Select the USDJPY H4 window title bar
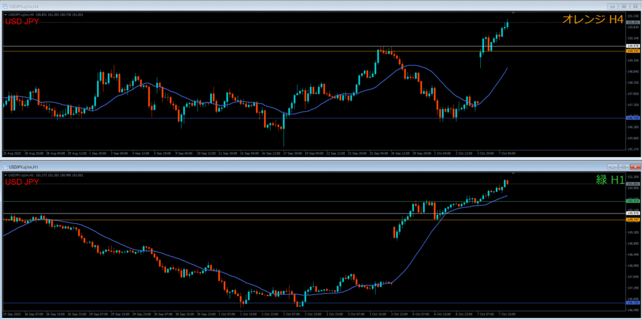The image size is (642, 320). (x=251, y=5)
